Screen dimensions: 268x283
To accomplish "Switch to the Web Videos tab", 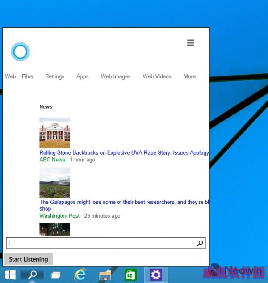I will pos(157,76).
